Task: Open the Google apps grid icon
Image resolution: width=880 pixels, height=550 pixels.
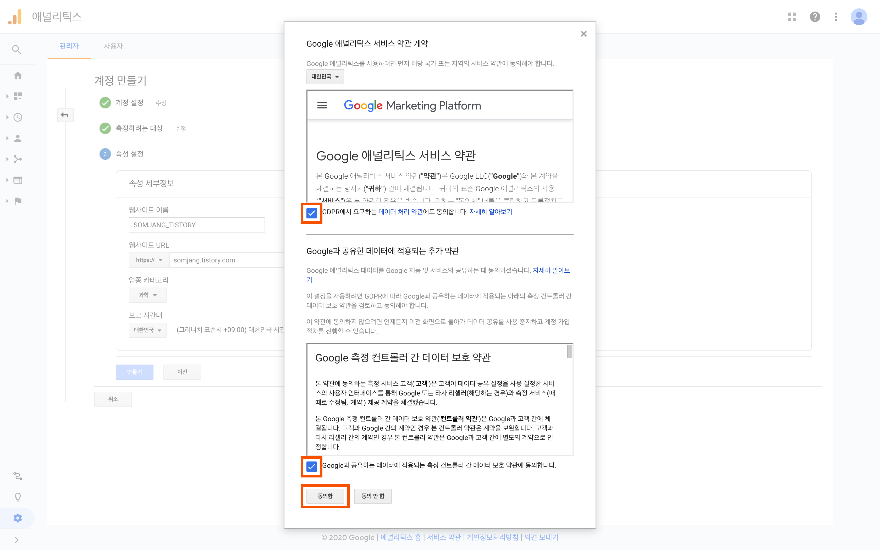Action: tap(792, 17)
